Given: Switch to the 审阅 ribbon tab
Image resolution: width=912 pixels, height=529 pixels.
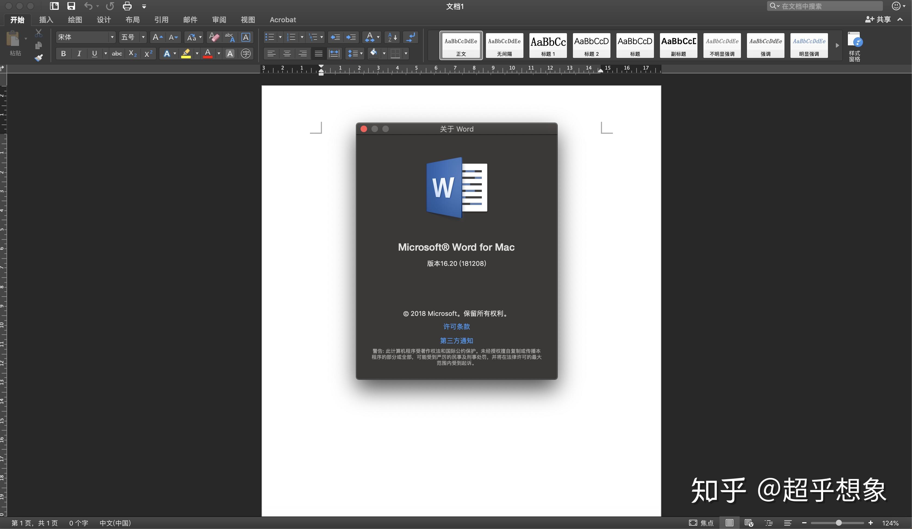Looking at the screenshot, I should (219, 20).
